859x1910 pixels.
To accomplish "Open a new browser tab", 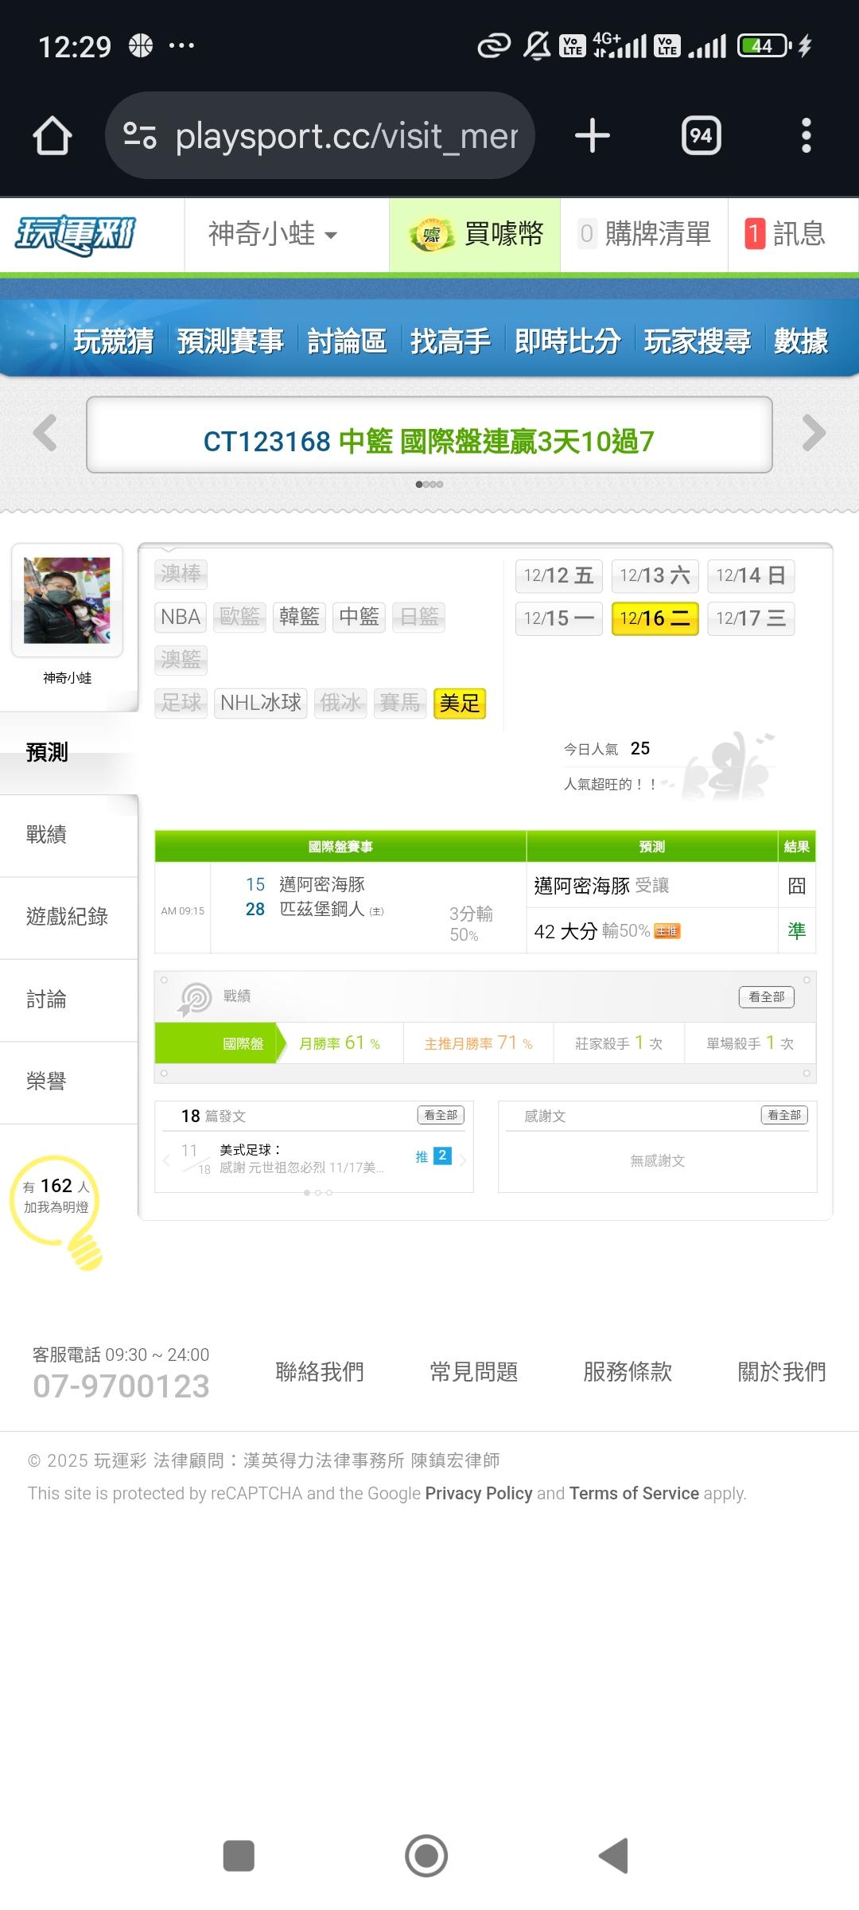I will (593, 136).
